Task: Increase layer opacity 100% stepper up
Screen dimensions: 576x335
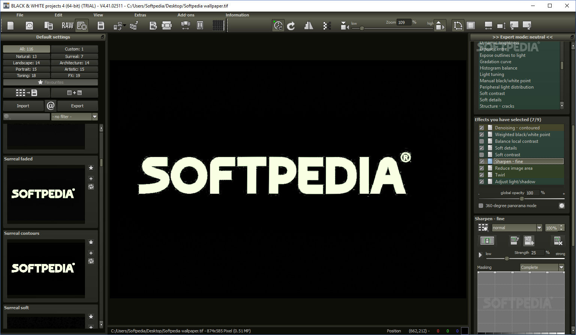Action: 561,226
